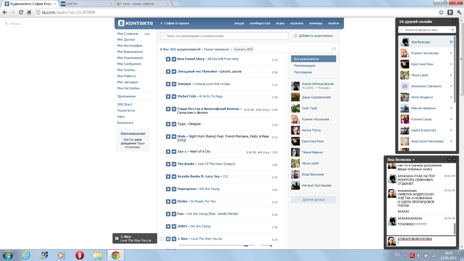The width and height of the screenshot is (464, 261).
Task: Click message icon next to Яна Волкова
Action: [451, 42]
